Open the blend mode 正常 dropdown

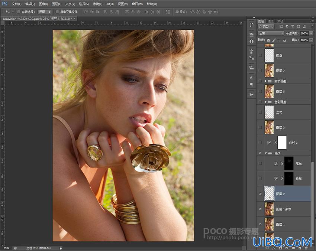click(x=271, y=33)
